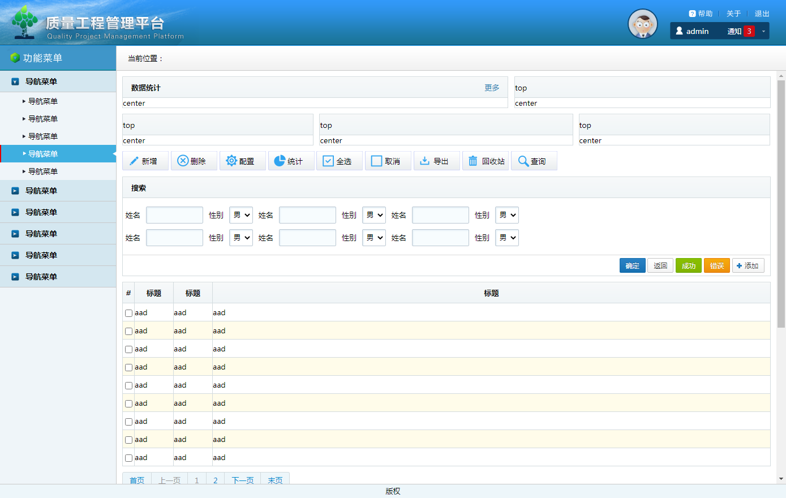Open the 更多 link in 数据统计 panel

(x=492, y=88)
